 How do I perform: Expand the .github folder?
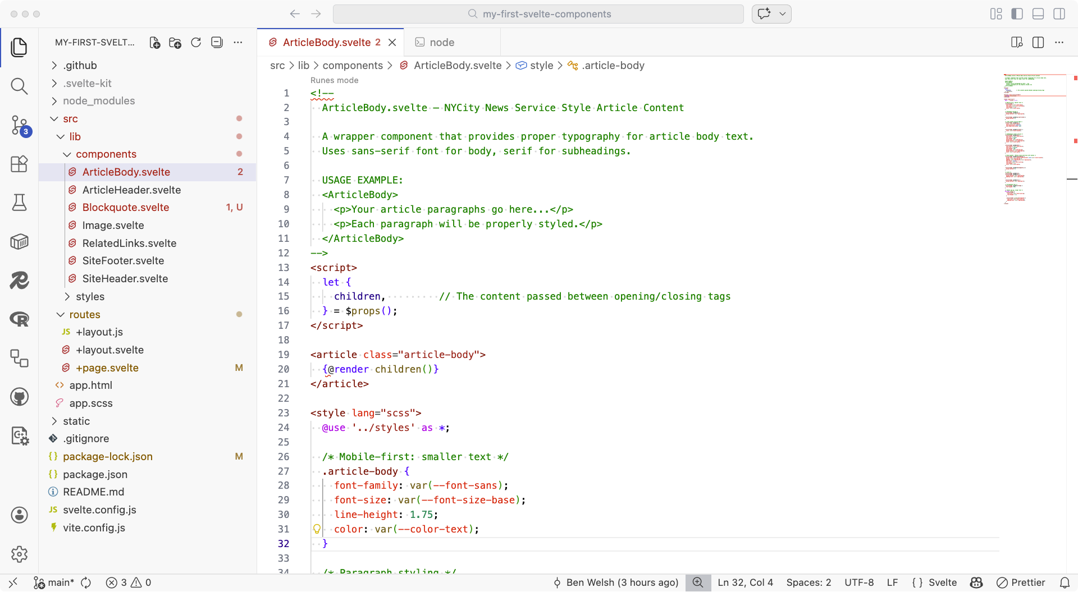pos(147,66)
